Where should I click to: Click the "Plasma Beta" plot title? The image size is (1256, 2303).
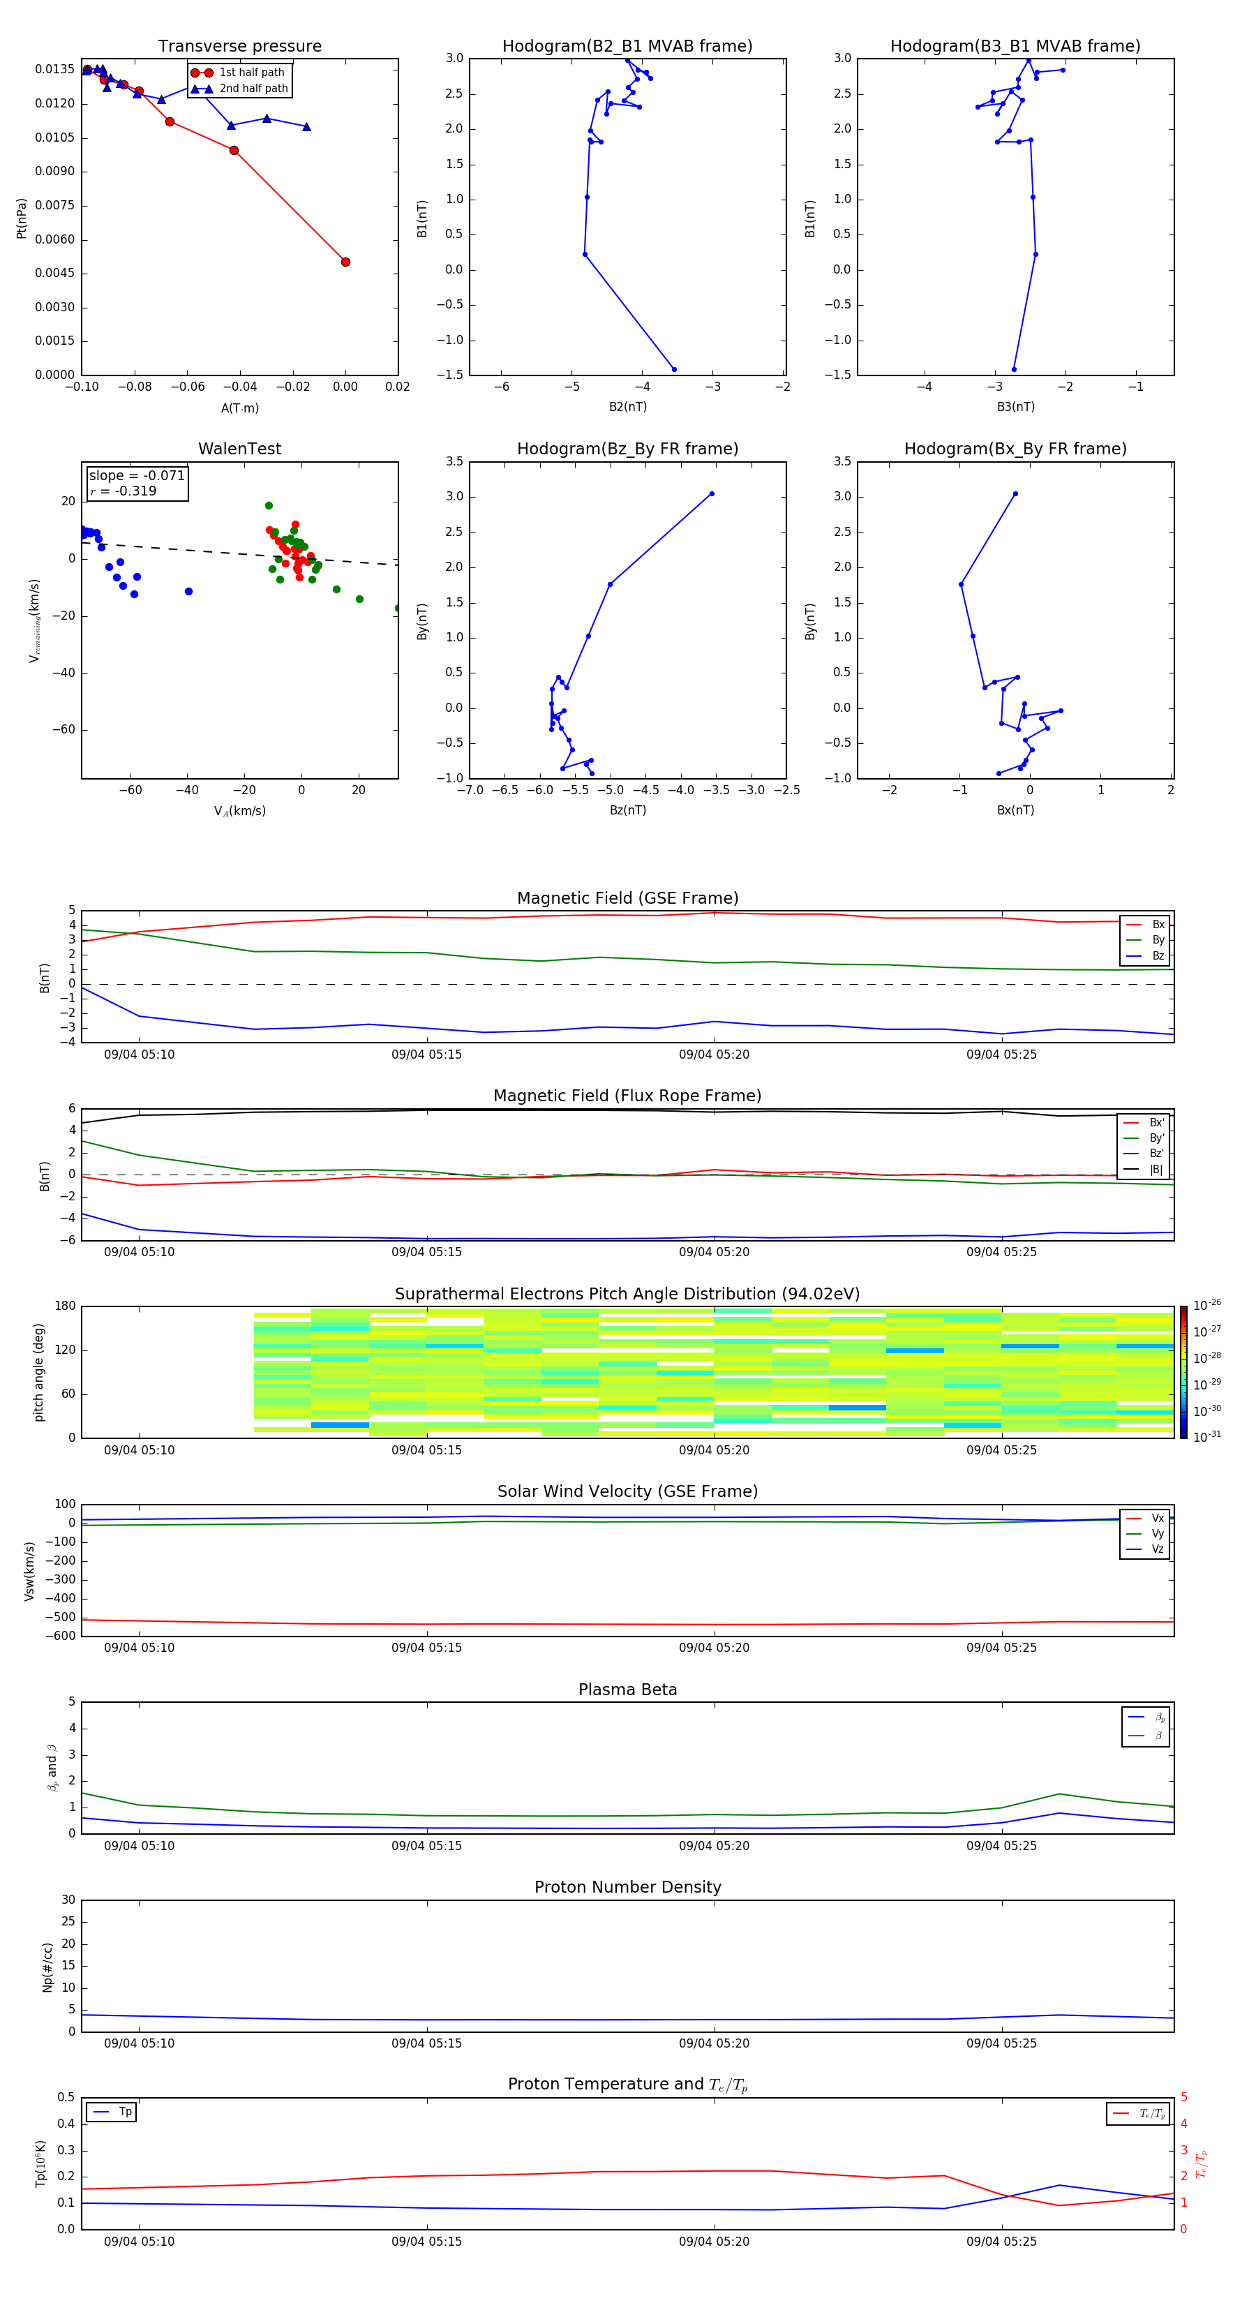click(x=627, y=1690)
